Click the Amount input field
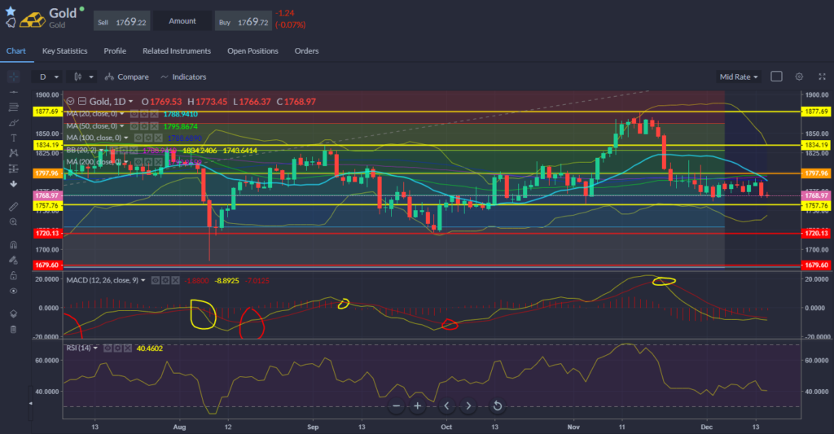834x434 pixels. coord(182,21)
